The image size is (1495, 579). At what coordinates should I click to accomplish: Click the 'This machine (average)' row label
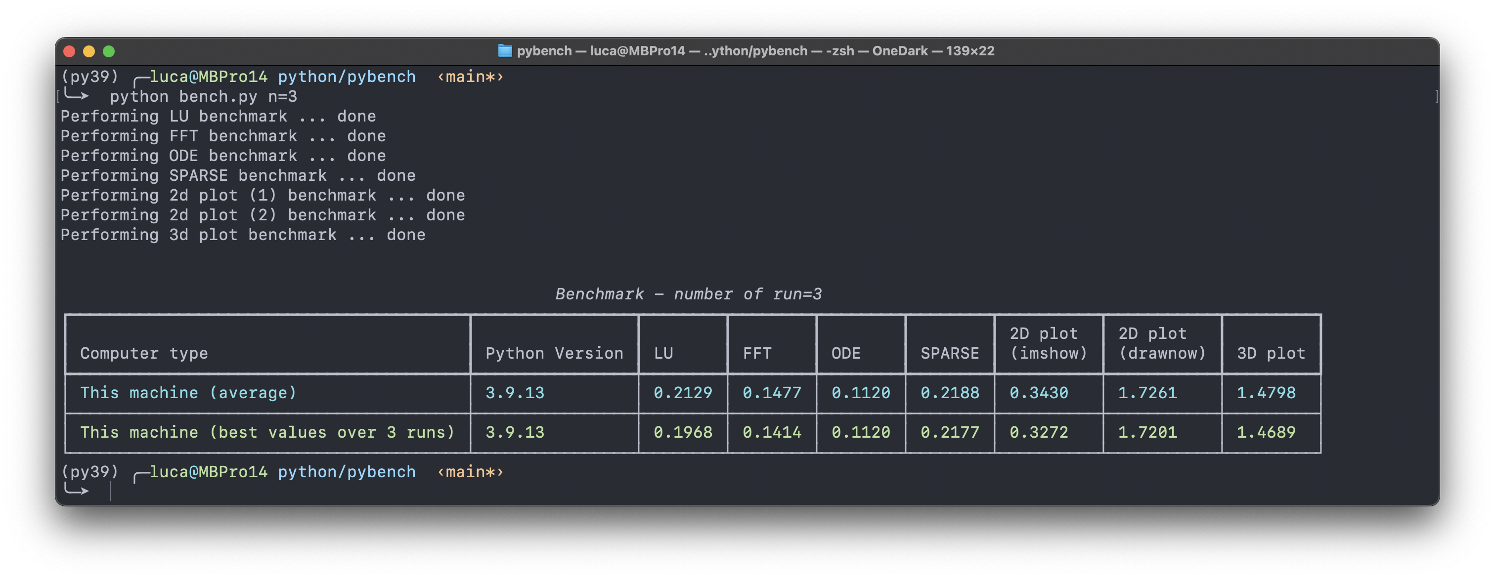tap(188, 393)
